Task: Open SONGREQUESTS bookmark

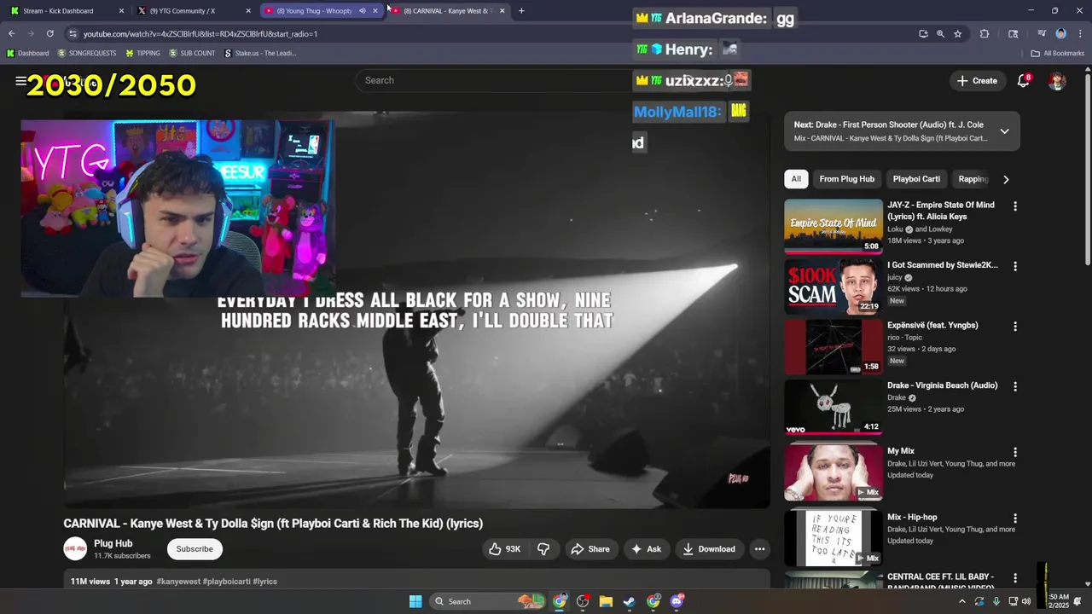Action: pyautogui.click(x=85, y=53)
